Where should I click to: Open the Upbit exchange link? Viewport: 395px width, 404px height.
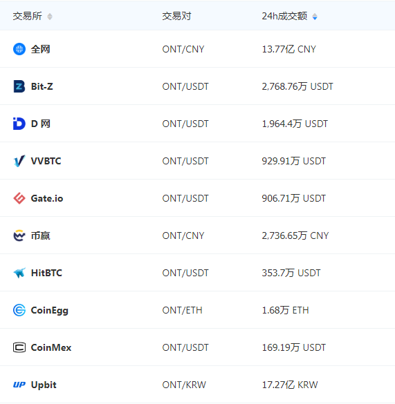click(x=44, y=385)
